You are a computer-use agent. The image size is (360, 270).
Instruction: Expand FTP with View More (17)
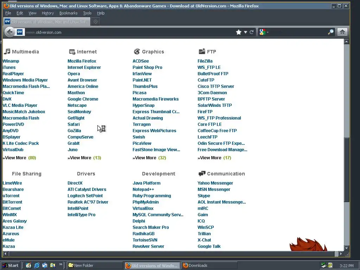(214, 158)
